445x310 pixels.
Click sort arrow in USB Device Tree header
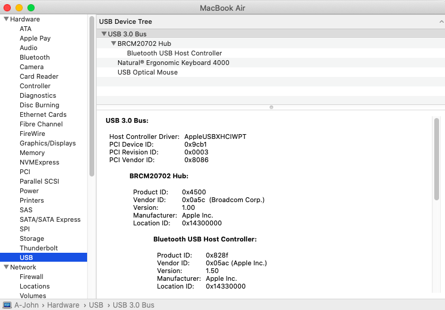[440, 21]
